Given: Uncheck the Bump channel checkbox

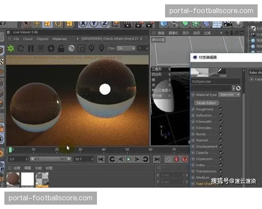Looking at the screenshot, I should point(221,134).
